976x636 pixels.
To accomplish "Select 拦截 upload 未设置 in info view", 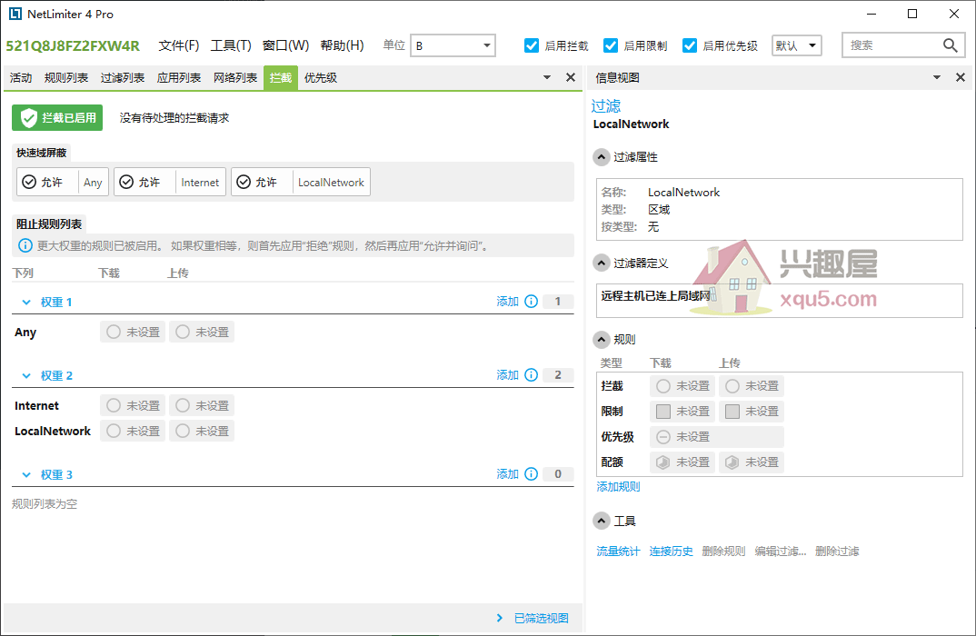I will coord(732,386).
